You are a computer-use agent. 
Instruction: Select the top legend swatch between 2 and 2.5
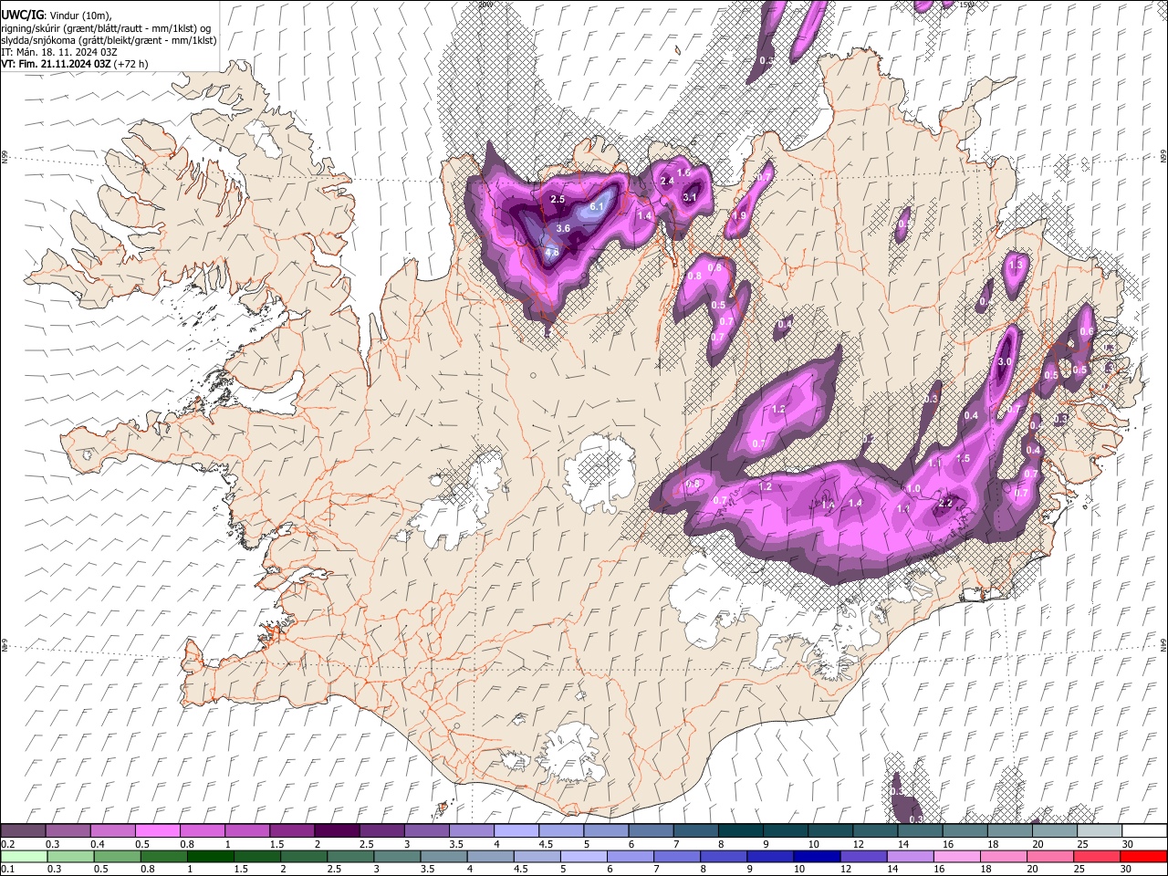click(x=336, y=831)
